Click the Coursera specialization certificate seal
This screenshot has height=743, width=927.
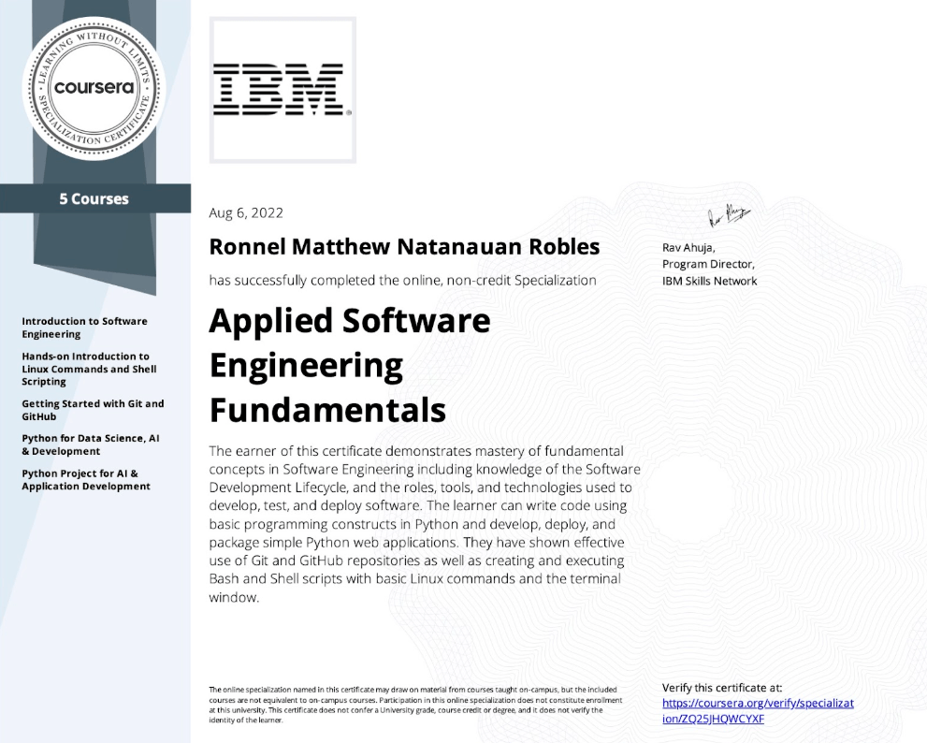point(94,88)
